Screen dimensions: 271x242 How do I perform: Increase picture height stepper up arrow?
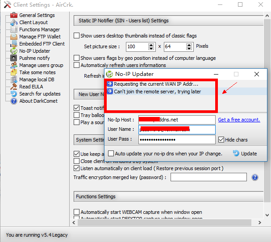[189, 45]
